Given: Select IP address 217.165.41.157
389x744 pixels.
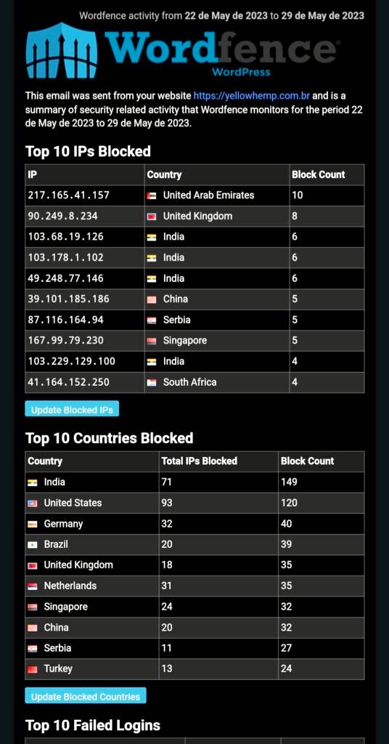Looking at the screenshot, I should click(69, 195).
